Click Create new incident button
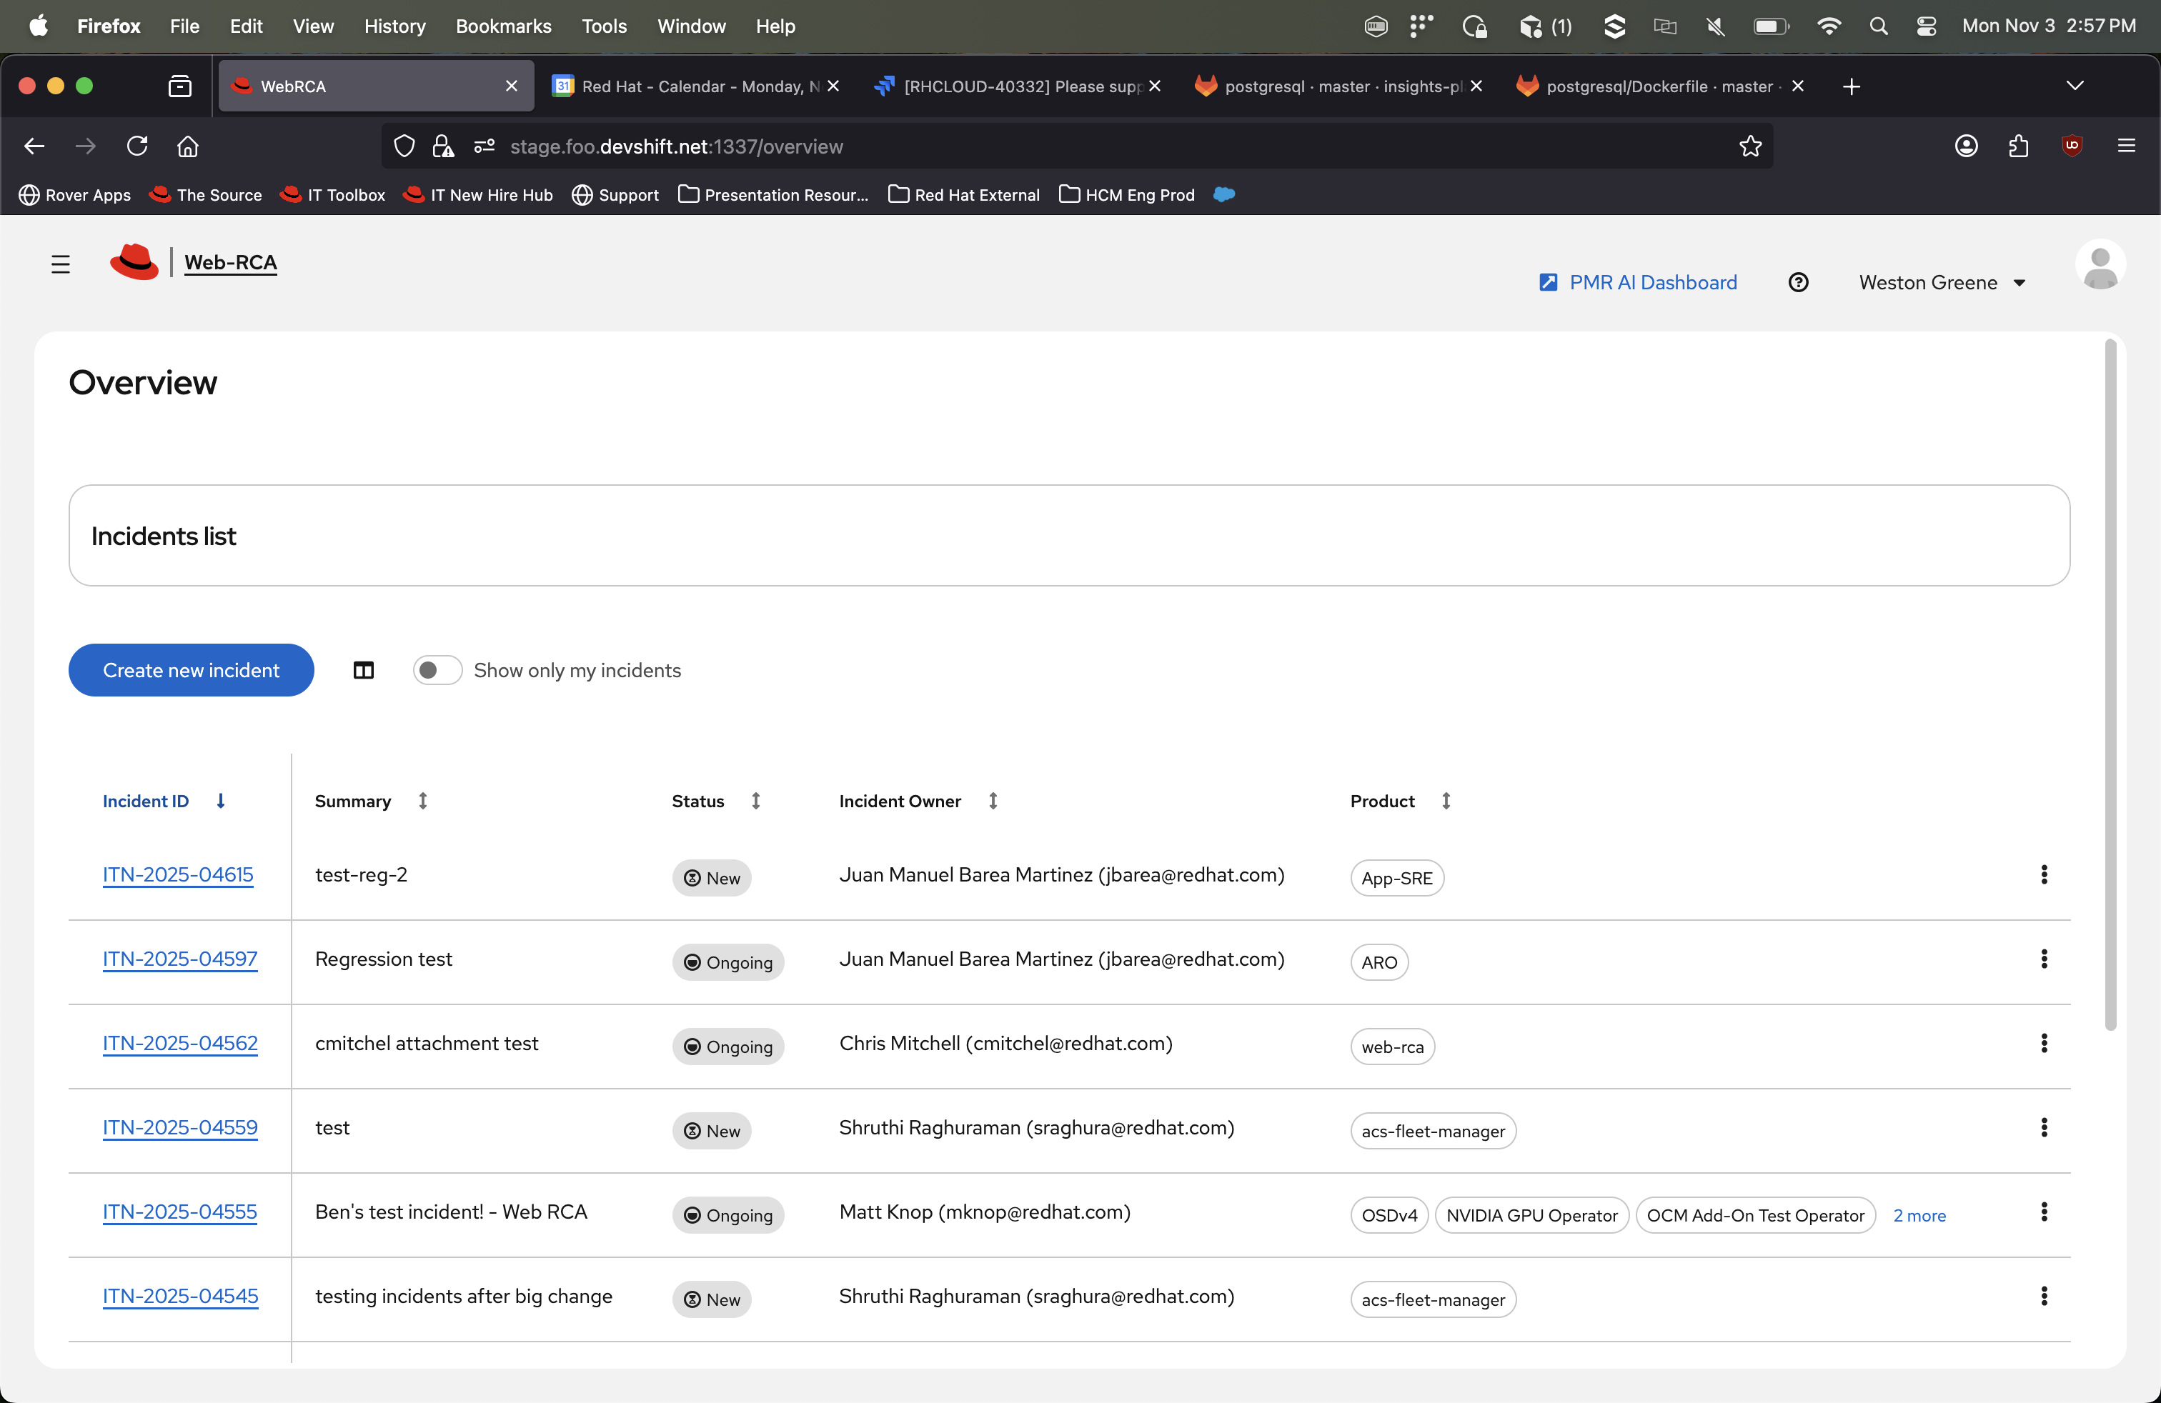 191,670
